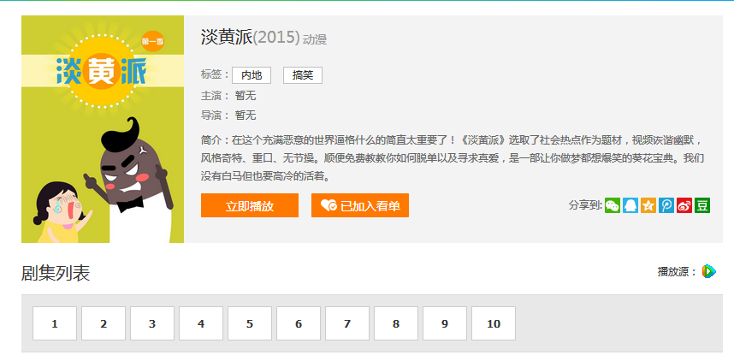This screenshot has width=734, height=361.
Task: Share to QQ icon
Action: point(630,205)
